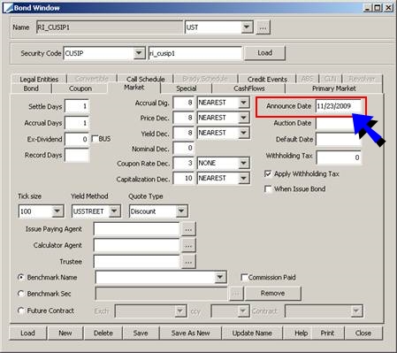397x353 pixels.
Task: Click the Trustee text field
Action: pos(137,262)
